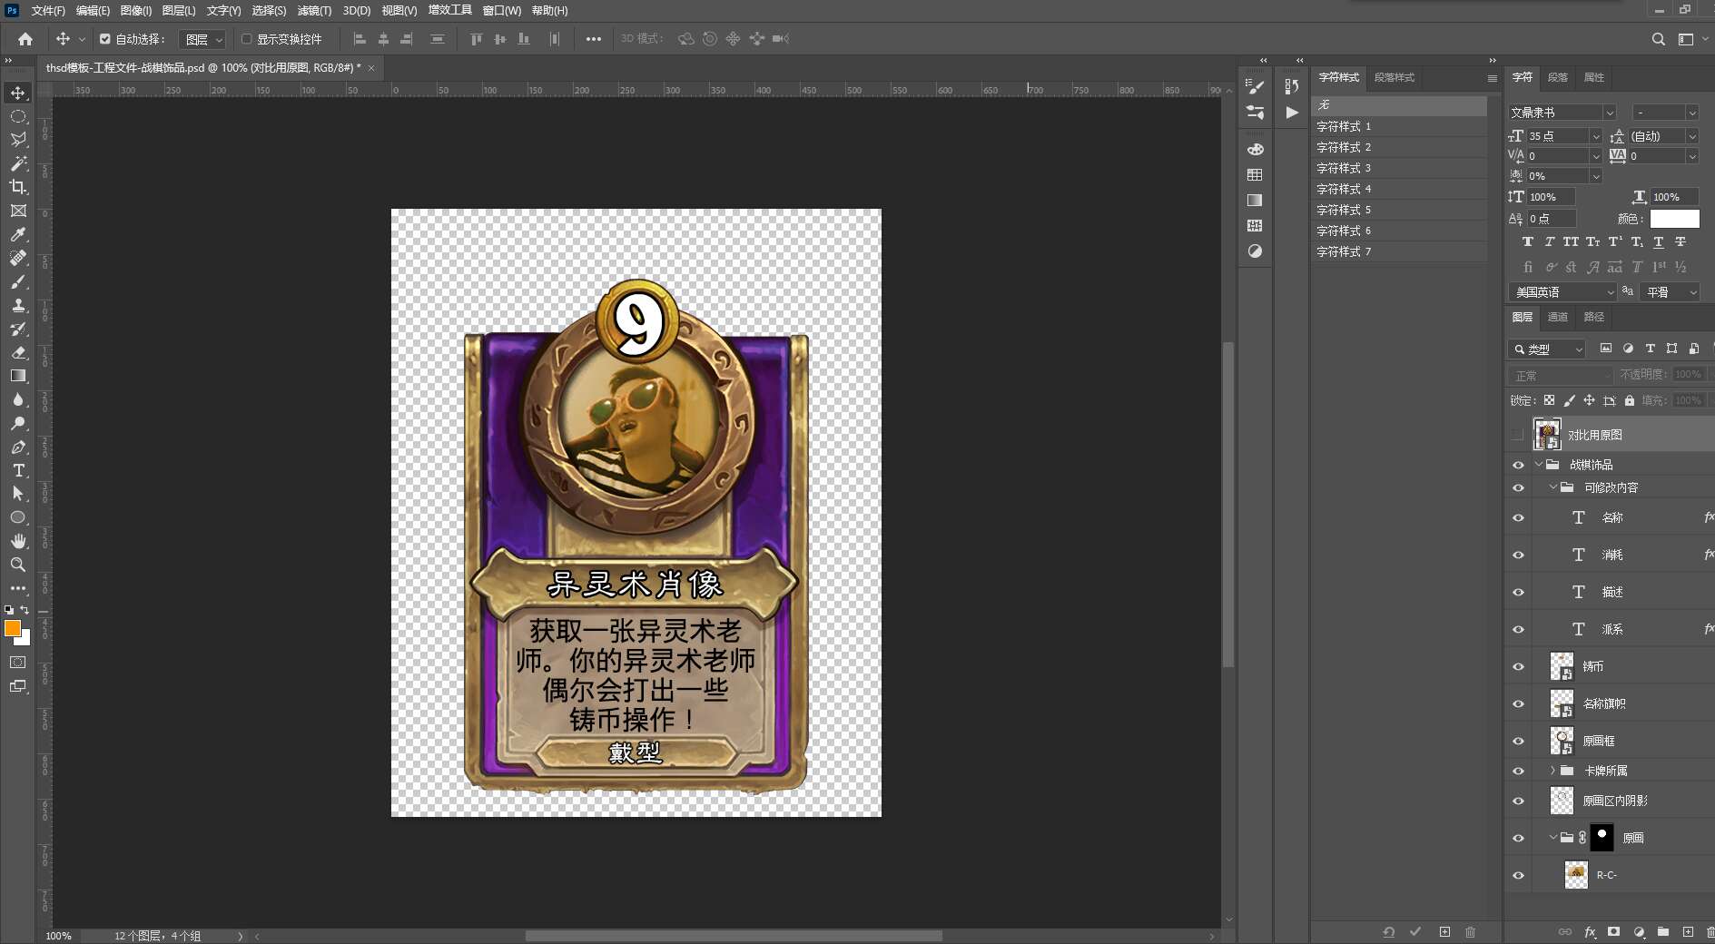Select the Elliptical Marquee tool
Viewport: 1715px width, 944px height.
(x=18, y=116)
